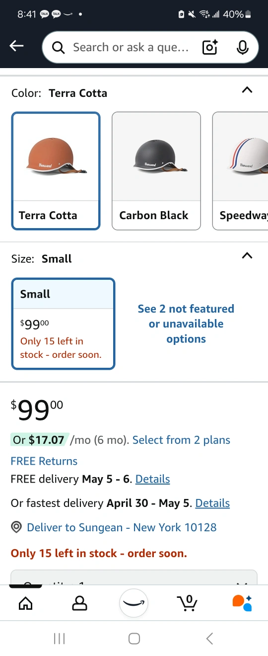The width and height of the screenshot is (268, 656).
Task: Open the account profile icon
Action: point(79,603)
